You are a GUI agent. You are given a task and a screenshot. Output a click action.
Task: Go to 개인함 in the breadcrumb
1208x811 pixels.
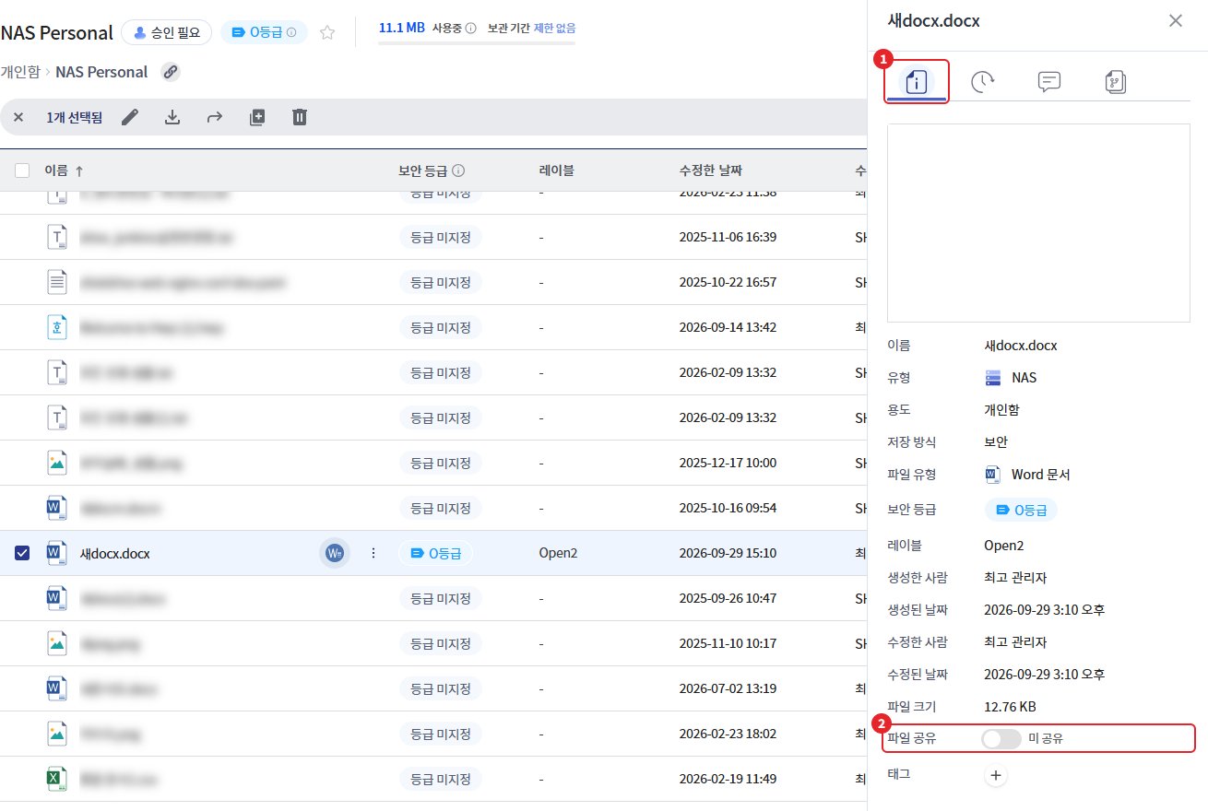click(x=19, y=72)
